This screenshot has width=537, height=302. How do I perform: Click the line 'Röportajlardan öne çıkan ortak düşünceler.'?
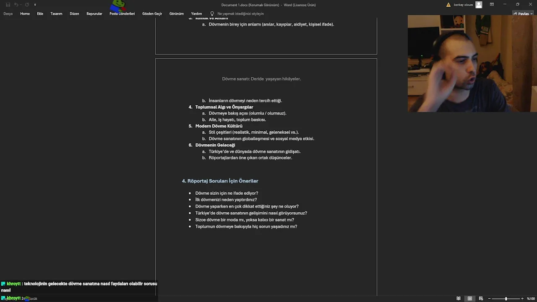(x=250, y=158)
